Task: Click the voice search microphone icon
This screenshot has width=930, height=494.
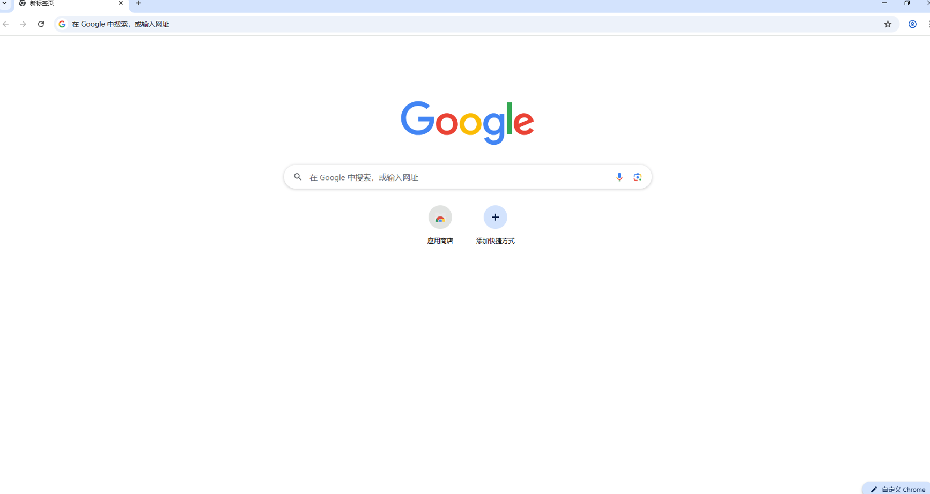Action: (x=619, y=177)
